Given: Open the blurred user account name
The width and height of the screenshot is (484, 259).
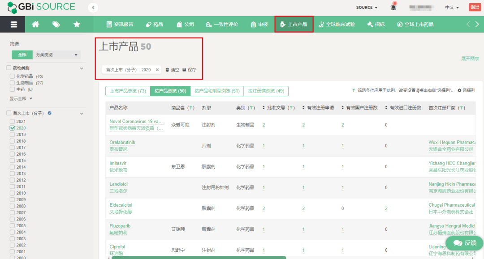Looking at the screenshot, I should pos(421,8).
